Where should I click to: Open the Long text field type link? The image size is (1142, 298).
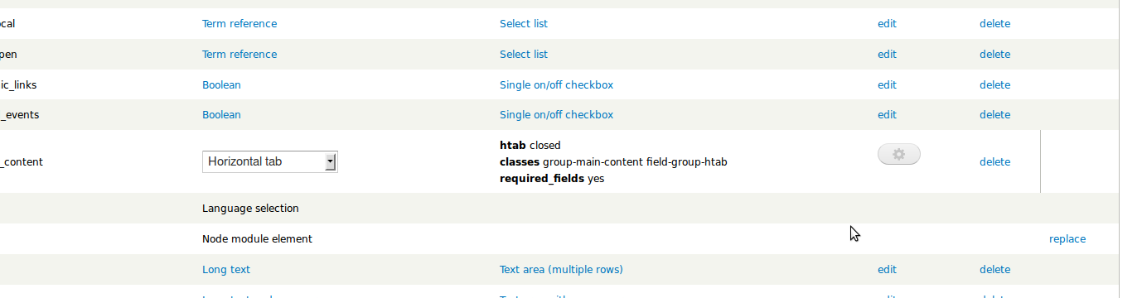click(226, 270)
